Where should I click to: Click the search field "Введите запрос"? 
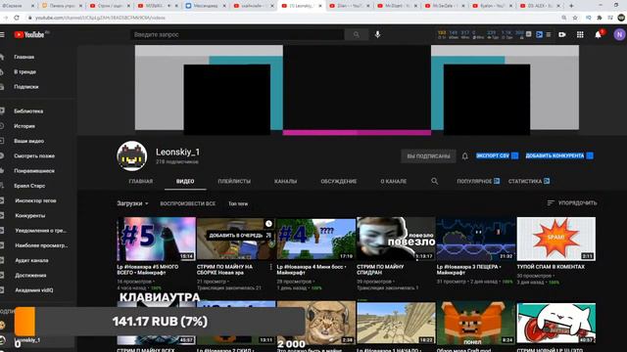coord(237,35)
